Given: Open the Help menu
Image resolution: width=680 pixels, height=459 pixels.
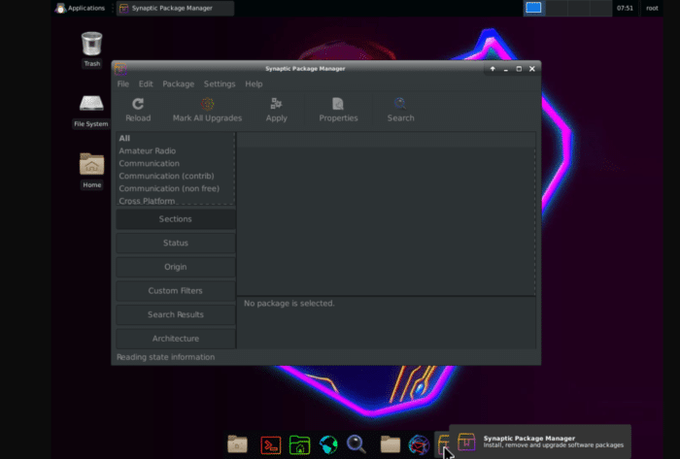Looking at the screenshot, I should pyautogui.click(x=254, y=84).
